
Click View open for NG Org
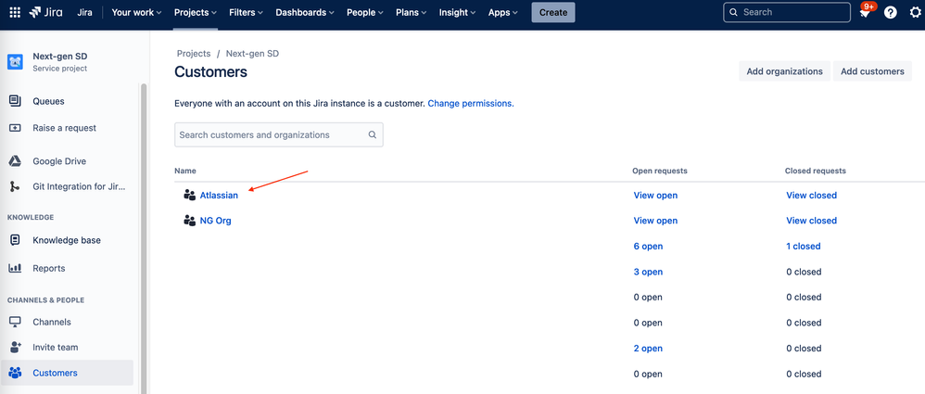[655, 221]
